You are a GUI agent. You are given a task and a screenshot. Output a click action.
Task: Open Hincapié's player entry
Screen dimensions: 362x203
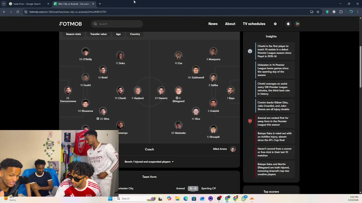click(213, 132)
